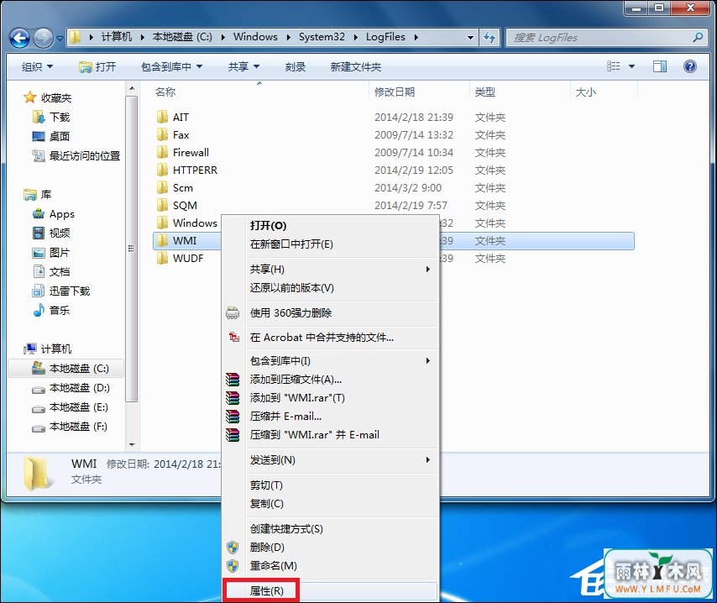The height and width of the screenshot is (603, 717).
Task: Choose 删除(D) with shield icon
Action: 330,548
